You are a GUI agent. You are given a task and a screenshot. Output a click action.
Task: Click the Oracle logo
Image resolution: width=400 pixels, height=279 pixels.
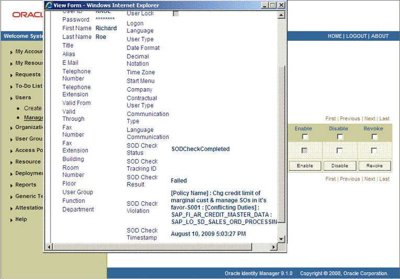pos(28,15)
